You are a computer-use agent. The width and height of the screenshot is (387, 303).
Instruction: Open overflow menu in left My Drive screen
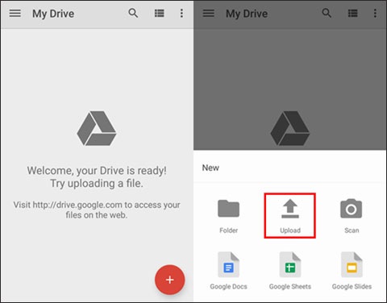[181, 13]
